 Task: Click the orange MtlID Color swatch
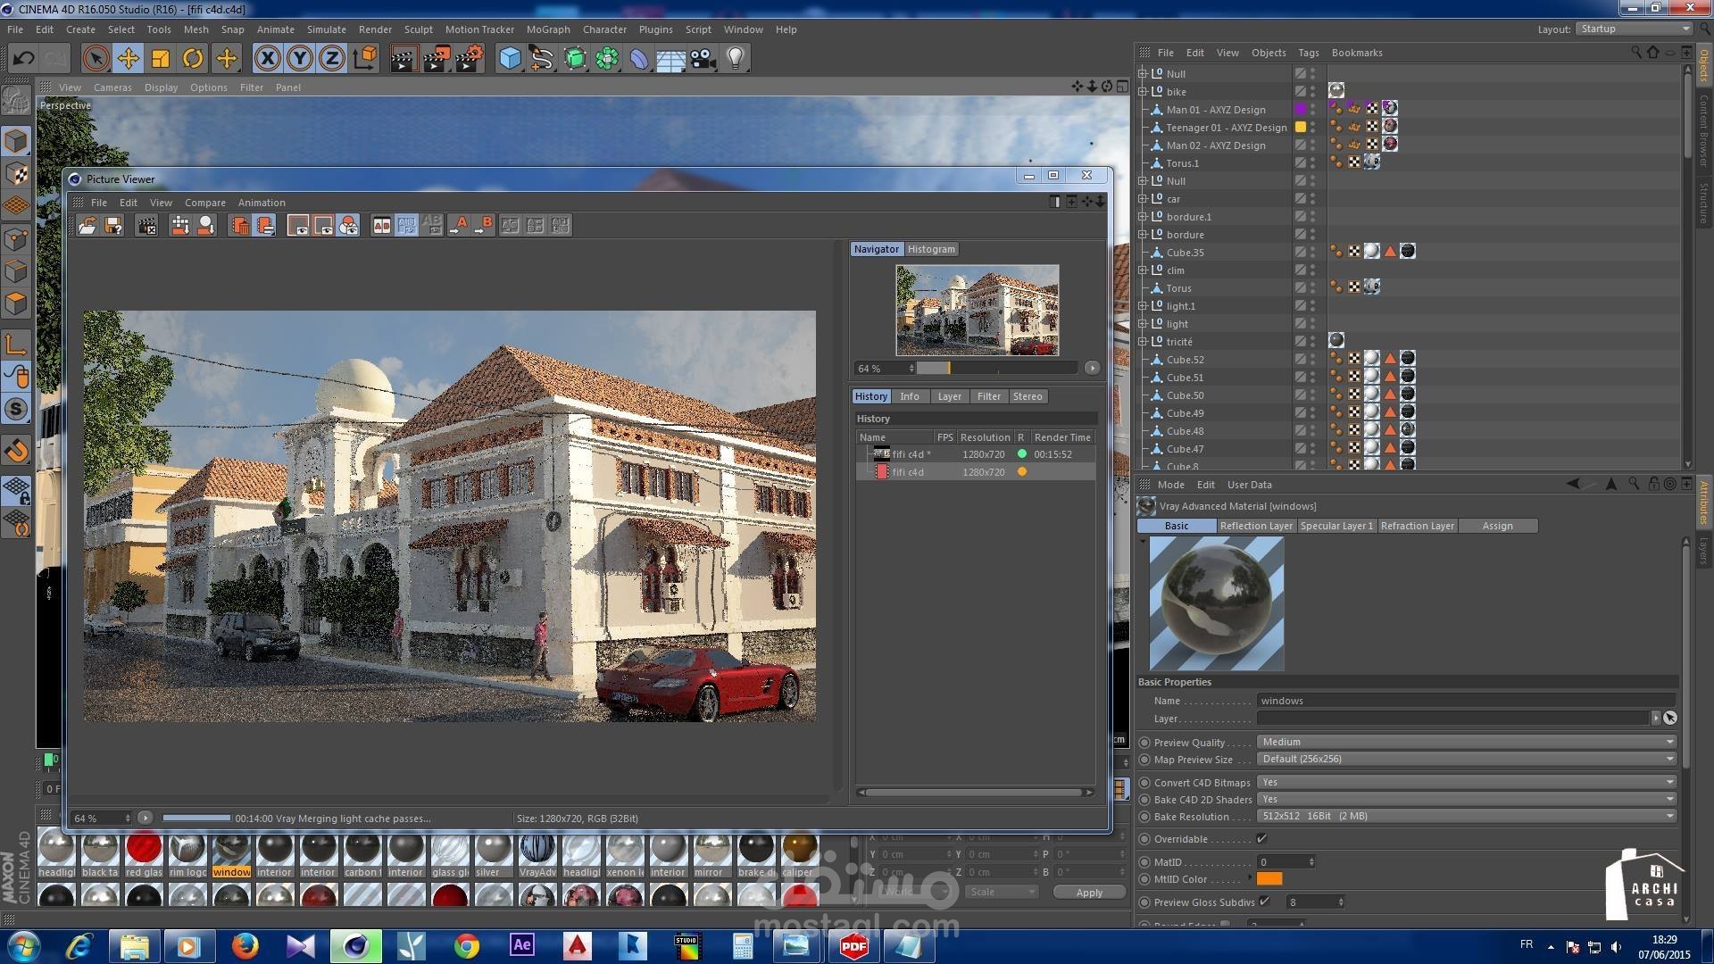coord(1269,879)
